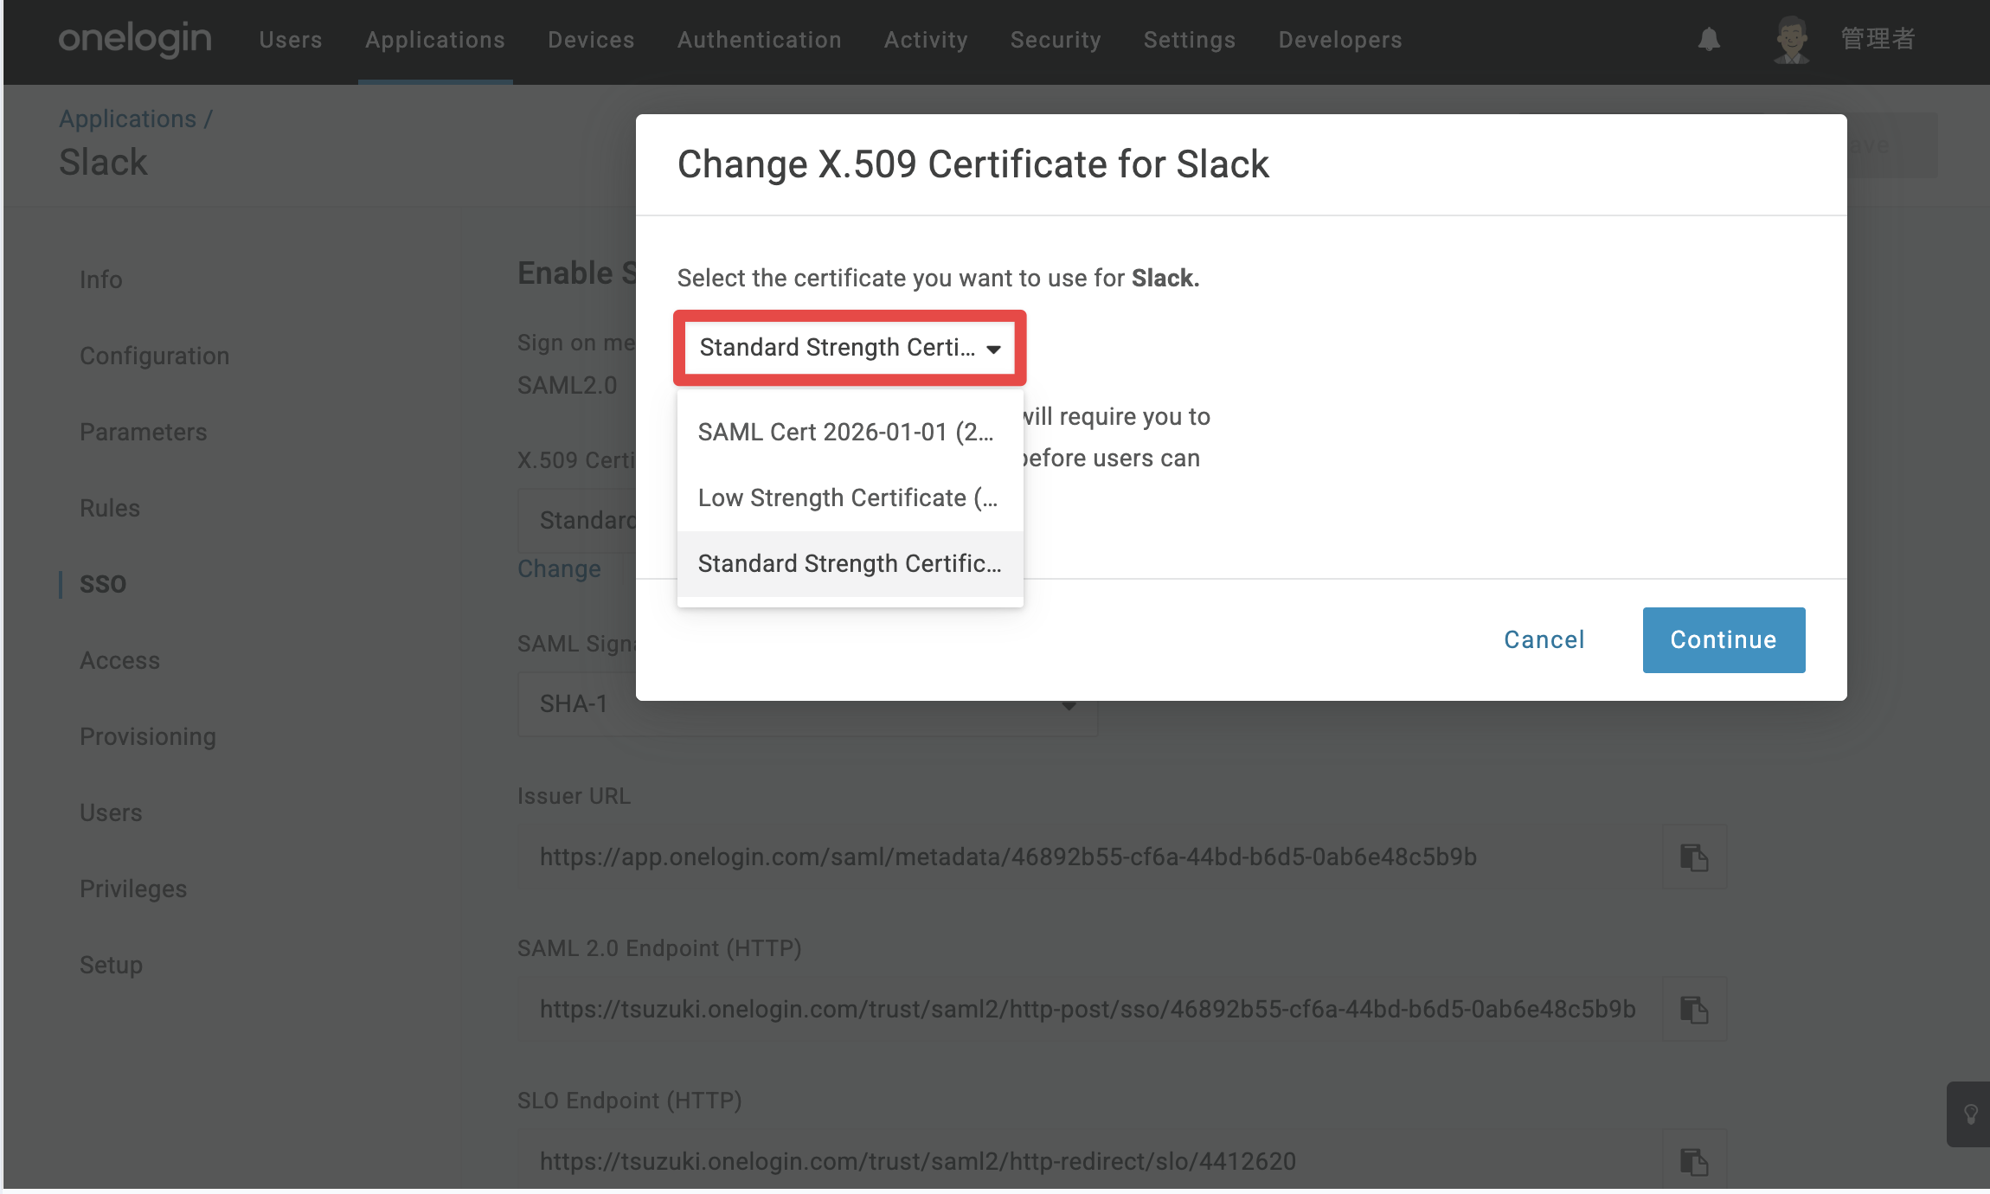
Task: Open the Applications top menu
Action: 435,40
